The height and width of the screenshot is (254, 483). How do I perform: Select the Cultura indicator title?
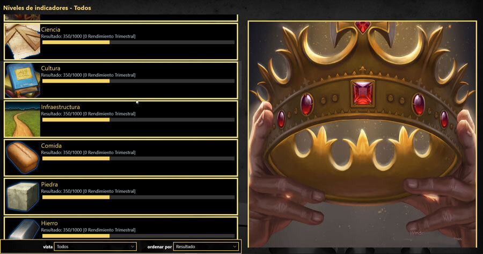(x=50, y=68)
